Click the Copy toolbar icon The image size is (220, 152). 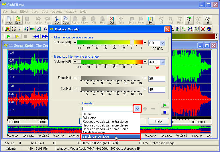(66, 20)
